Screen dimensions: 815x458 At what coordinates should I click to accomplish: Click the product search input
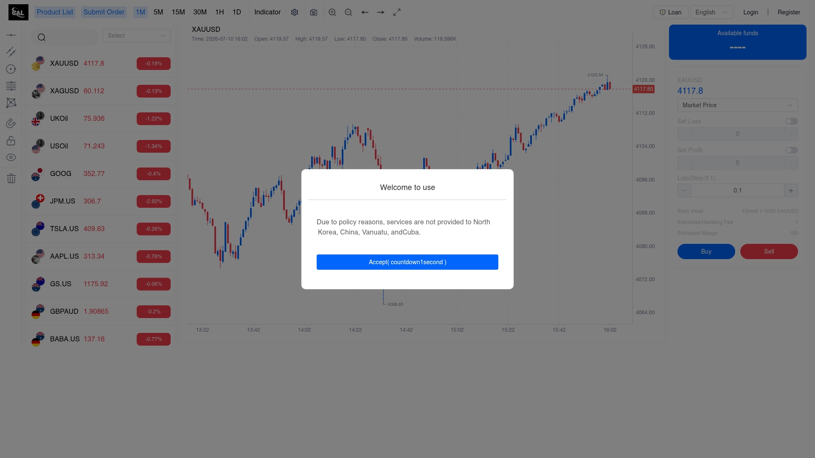coord(65,37)
